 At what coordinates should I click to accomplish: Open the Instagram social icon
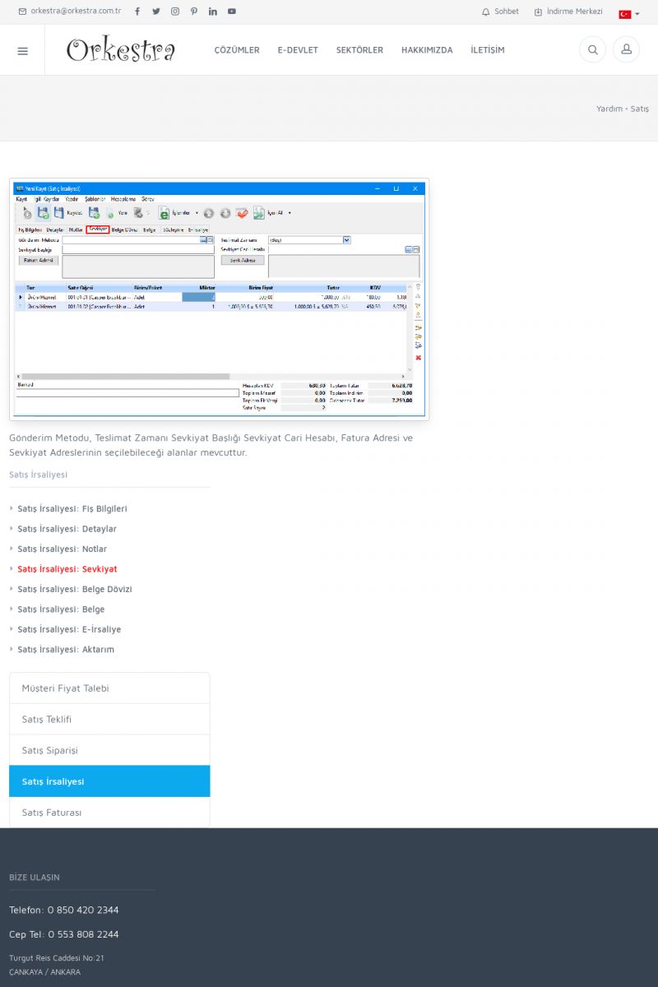[175, 12]
